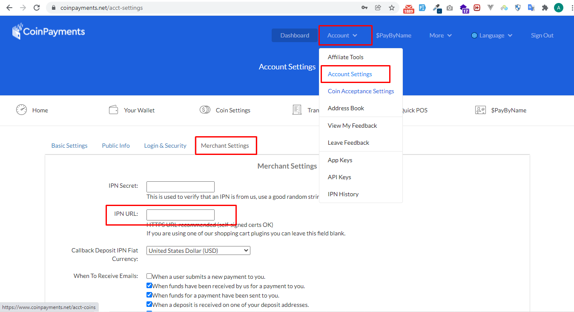Bookmark page with the star icon
The height and width of the screenshot is (312, 574).
point(391,8)
